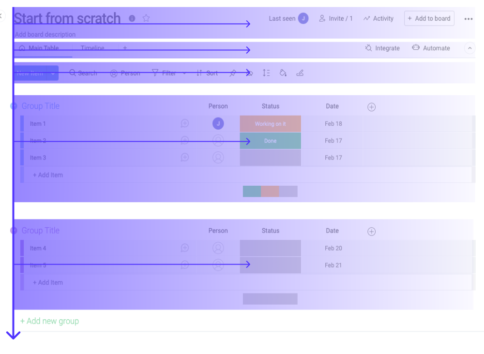
Task: Click the pin columns icon
Action: pyautogui.click(x=233, y=74)
